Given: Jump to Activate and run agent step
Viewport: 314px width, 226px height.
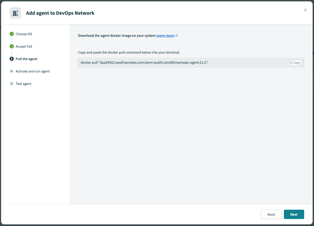Looking at the screenshot, I should point(33,71).
